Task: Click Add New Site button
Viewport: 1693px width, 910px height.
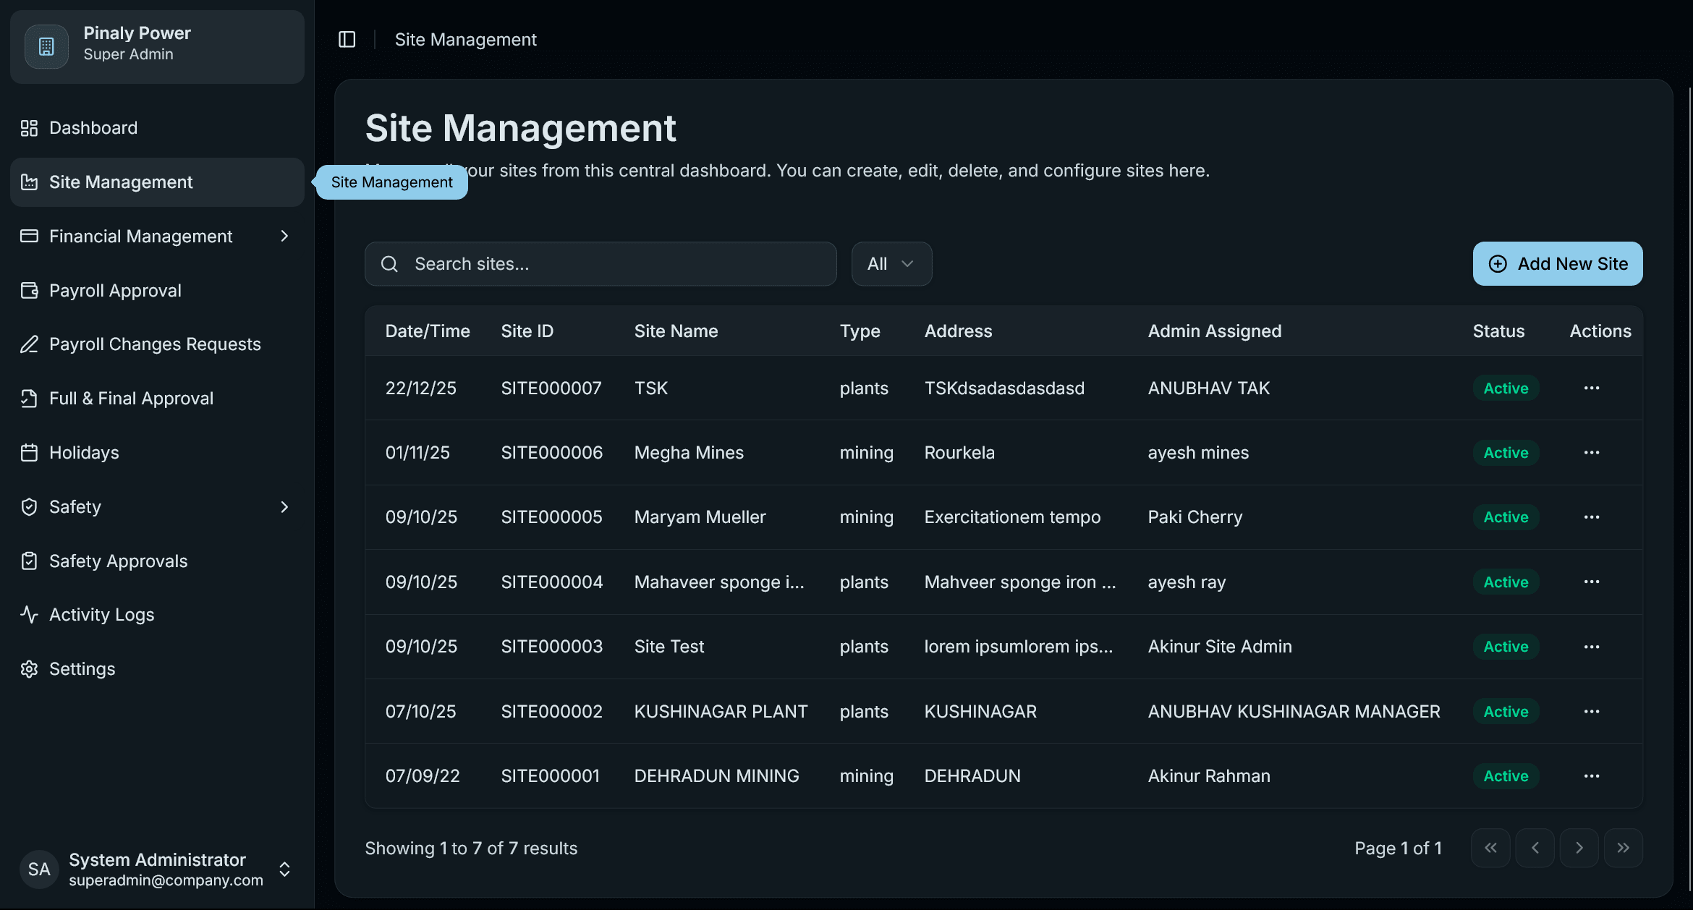Action: (x=1558, y=264)
